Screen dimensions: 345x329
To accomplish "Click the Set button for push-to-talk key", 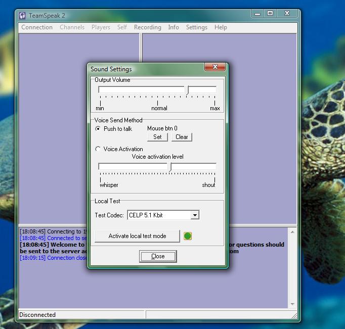I will point(157,137).
